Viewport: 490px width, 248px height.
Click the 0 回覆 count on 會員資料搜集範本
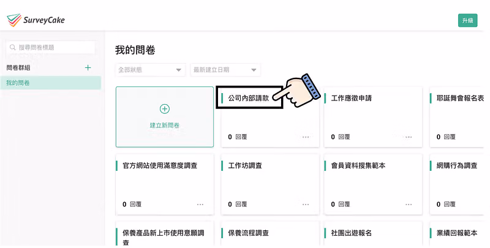click(x=341, y=205)
